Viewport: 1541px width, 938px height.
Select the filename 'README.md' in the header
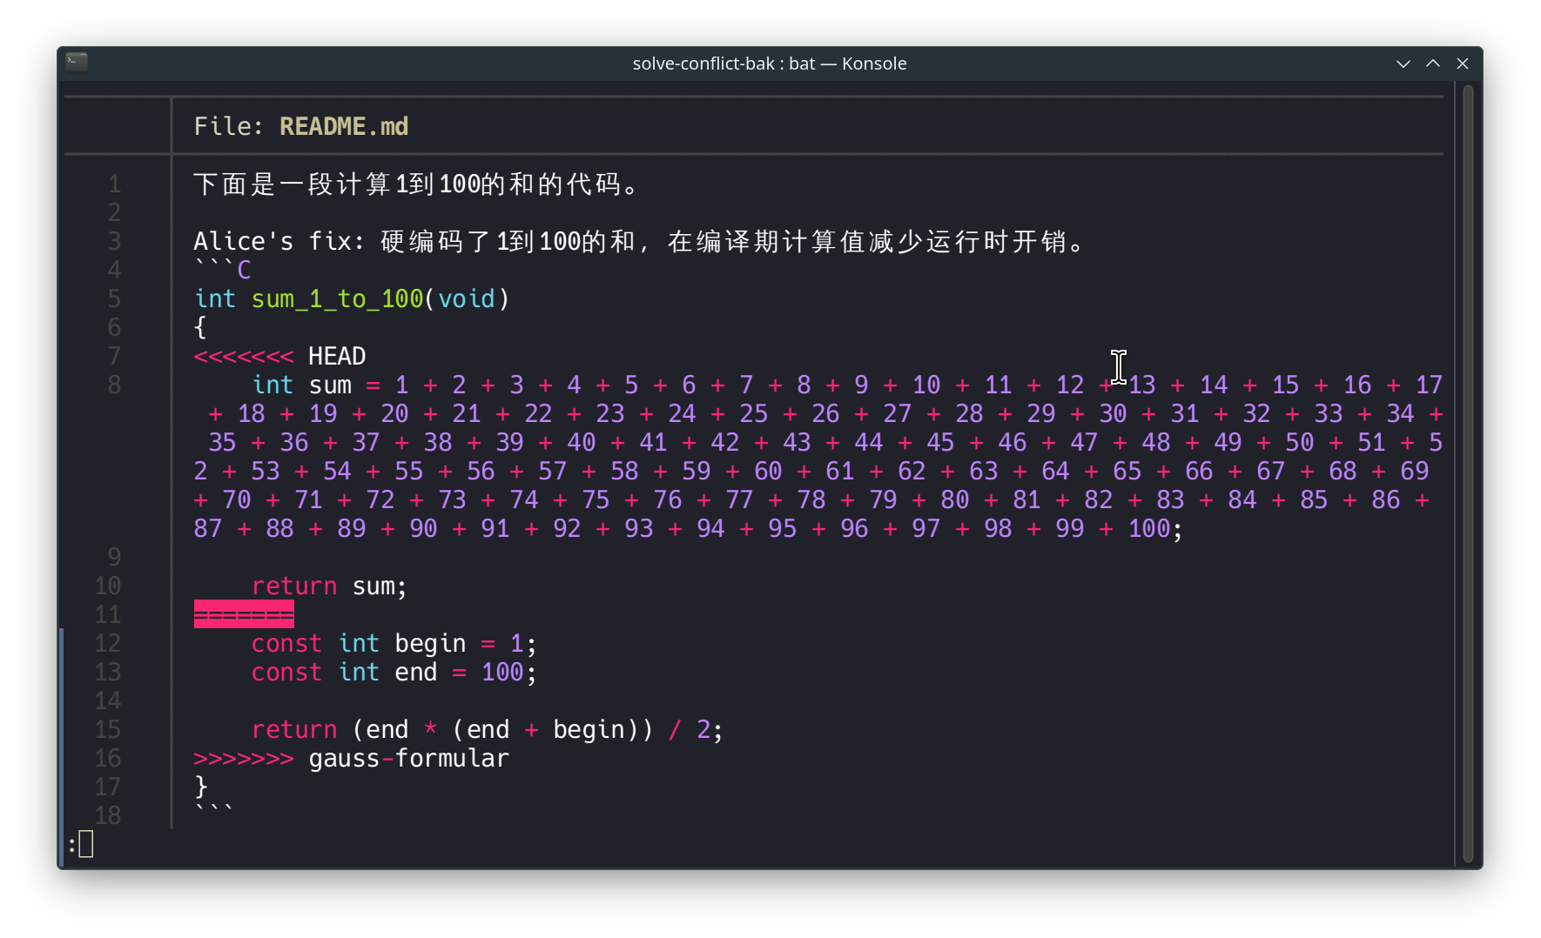(x=343, y=126)
